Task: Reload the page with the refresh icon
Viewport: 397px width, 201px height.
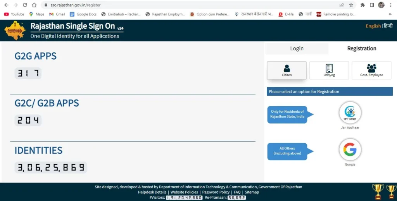Action: (x=25, y=5)
